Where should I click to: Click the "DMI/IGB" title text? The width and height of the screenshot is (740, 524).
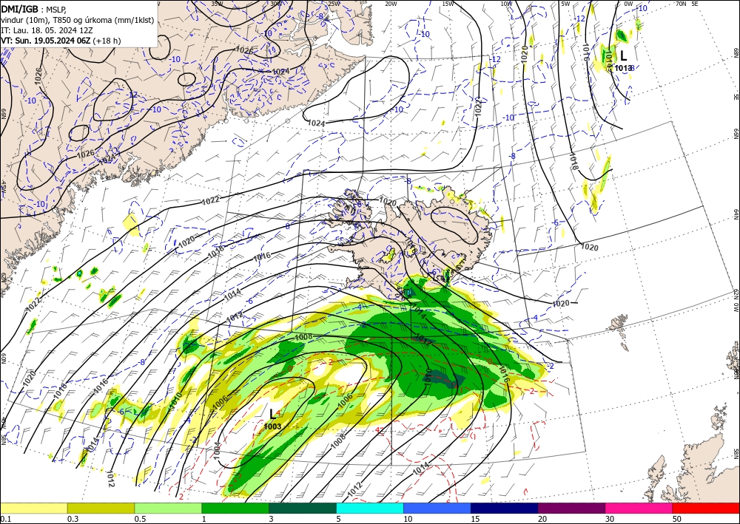[19, 8]
